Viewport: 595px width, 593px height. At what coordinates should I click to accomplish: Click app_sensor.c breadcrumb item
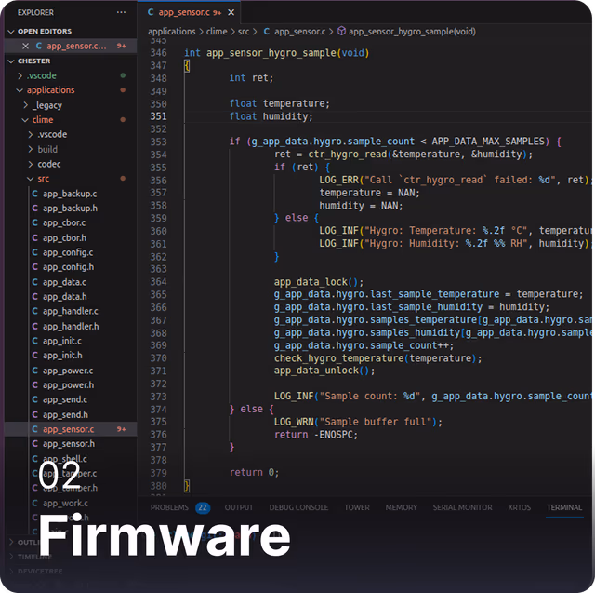coord(299,32)
